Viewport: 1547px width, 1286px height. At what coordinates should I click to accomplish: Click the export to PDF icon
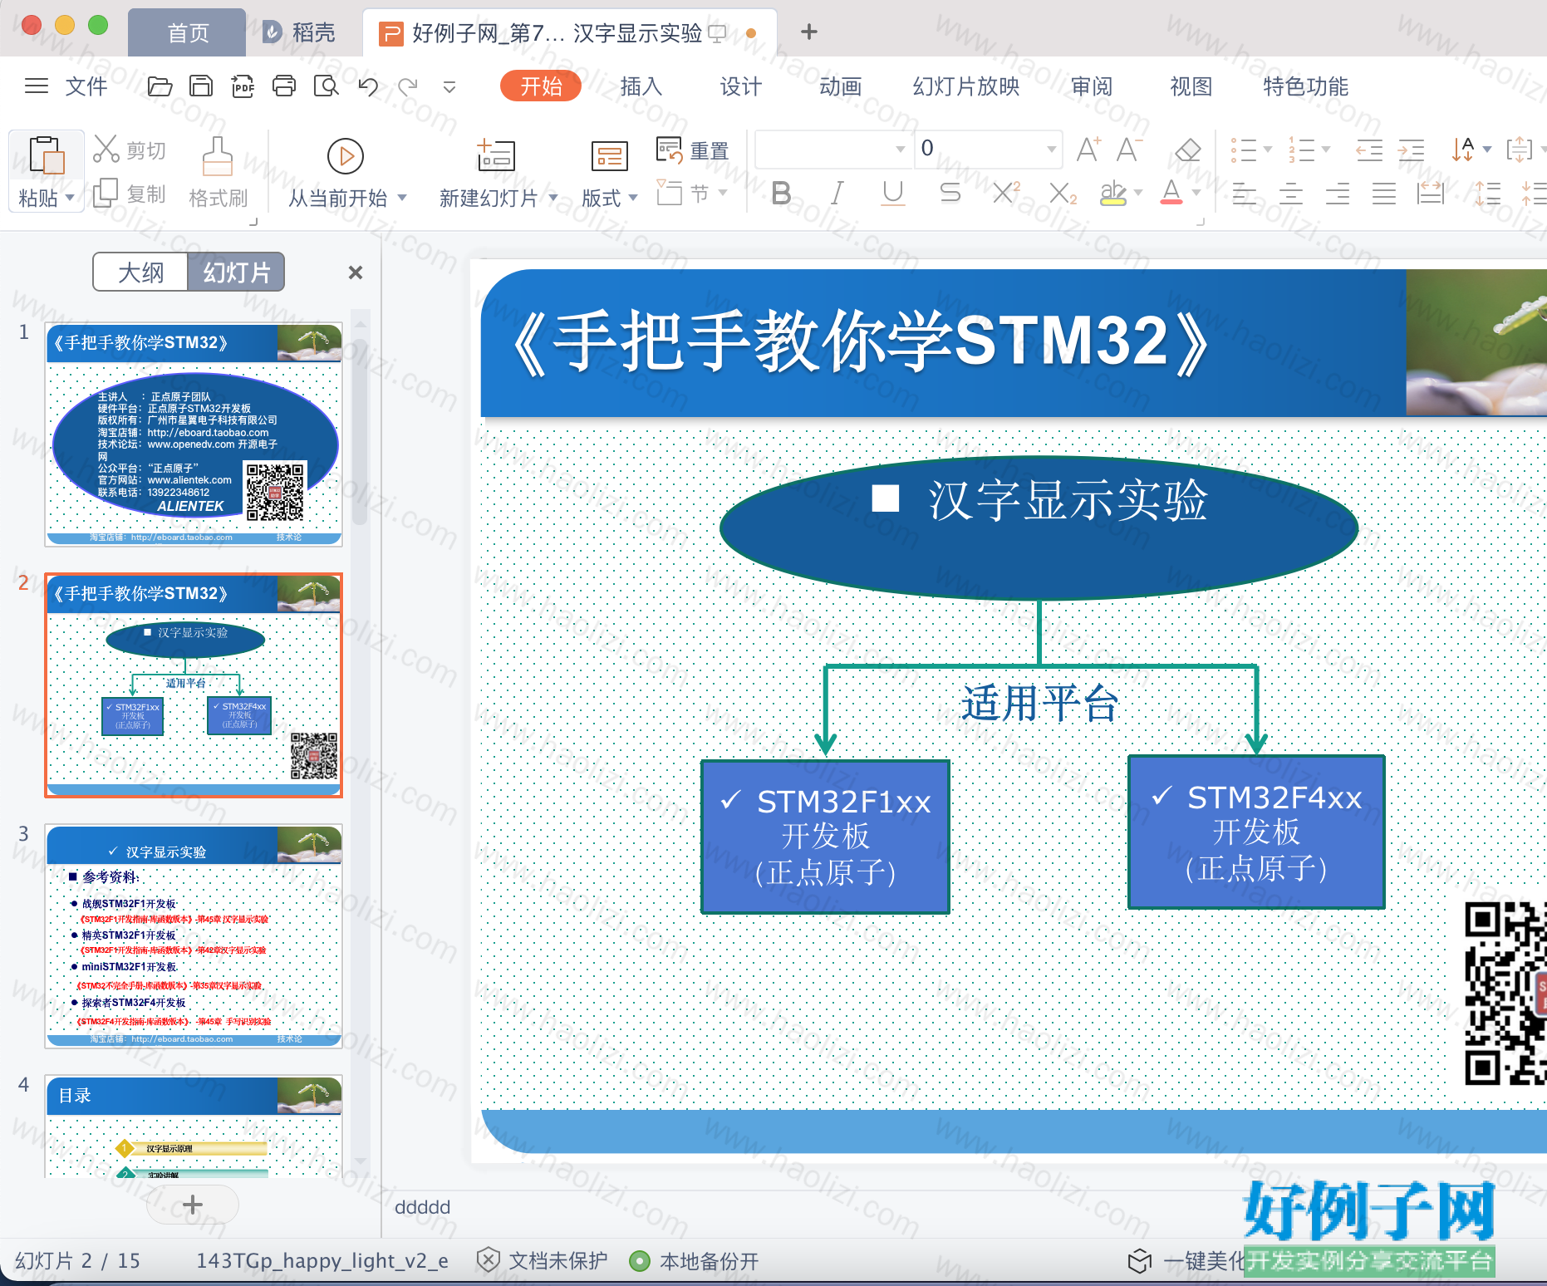[x=243, y=86]
